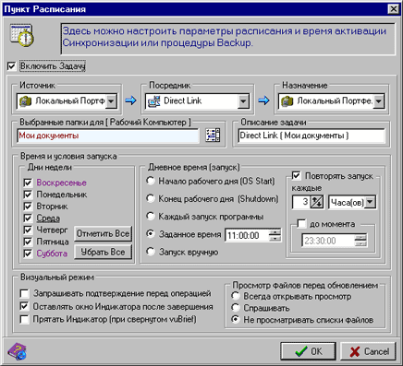Click the repeat interval spinner arrows
Screen dimensions: 403x366
[316, 202]
